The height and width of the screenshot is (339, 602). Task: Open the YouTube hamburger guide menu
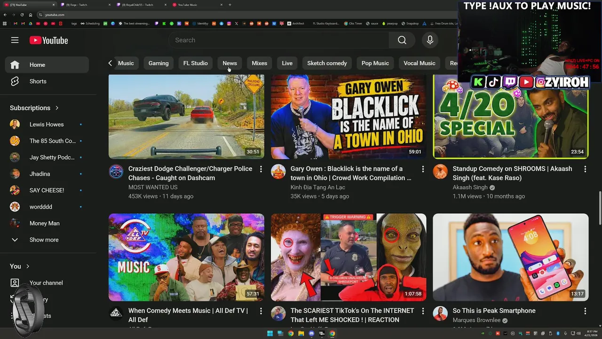point(15,40)
